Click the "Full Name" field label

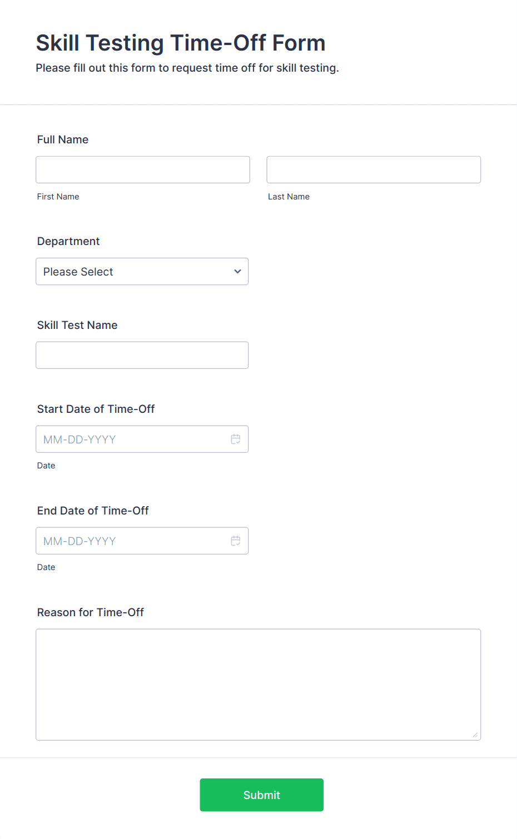[63, 139]
